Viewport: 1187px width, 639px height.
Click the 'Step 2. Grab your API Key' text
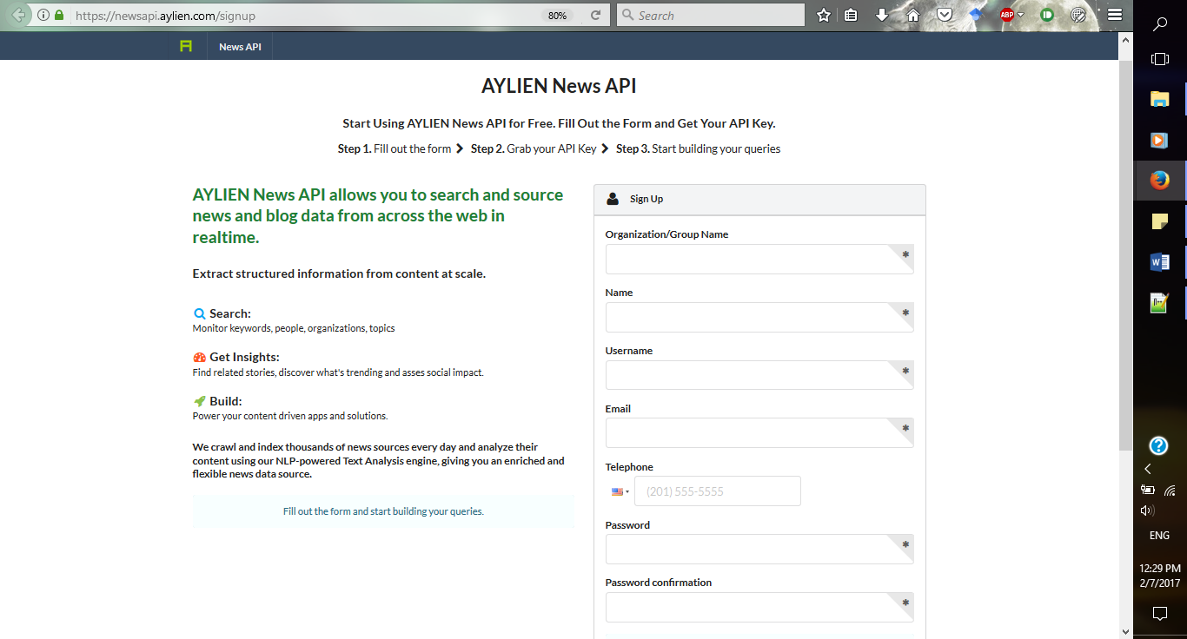coord(534,148)
